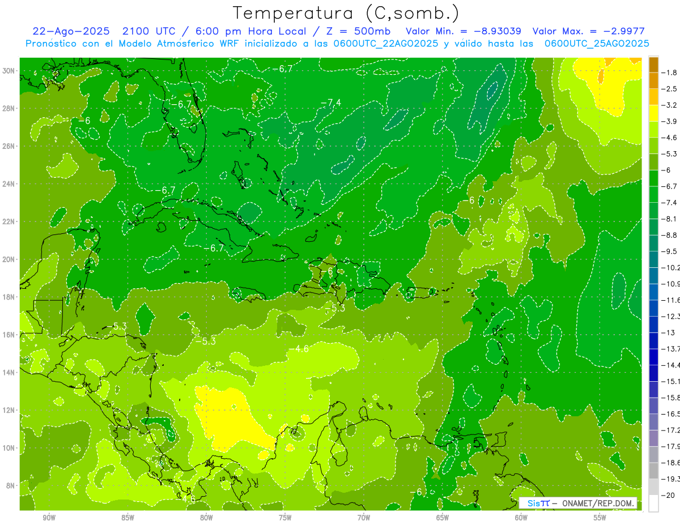
Task: Click the "8N" latitude axis label
Action: tap(10, 485)
